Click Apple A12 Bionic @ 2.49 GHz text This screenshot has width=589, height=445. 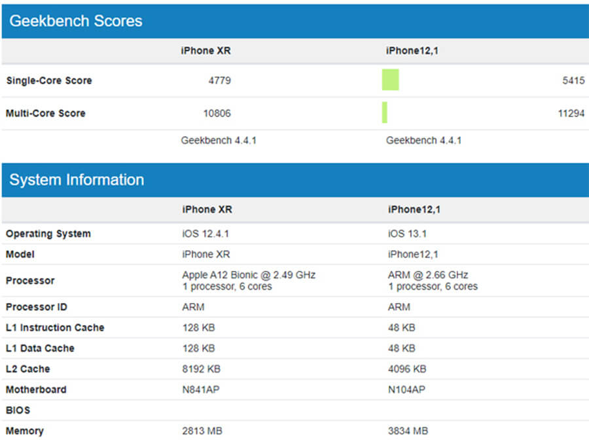click(x=249, y=275)
